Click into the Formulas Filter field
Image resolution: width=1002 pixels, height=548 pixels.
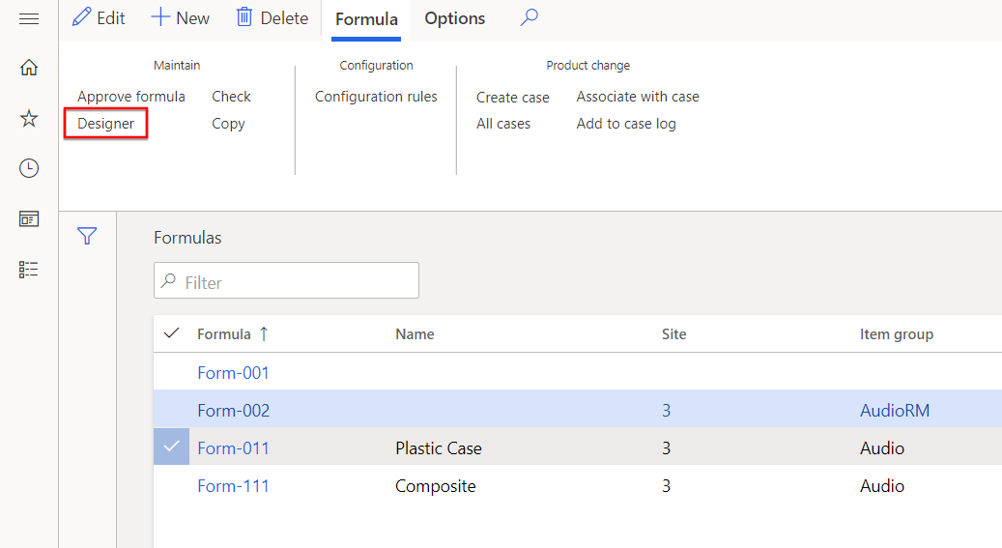pyautogui.click(x=286, y=280)
